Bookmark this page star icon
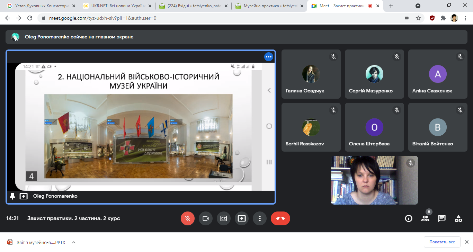 click(418, 18)
